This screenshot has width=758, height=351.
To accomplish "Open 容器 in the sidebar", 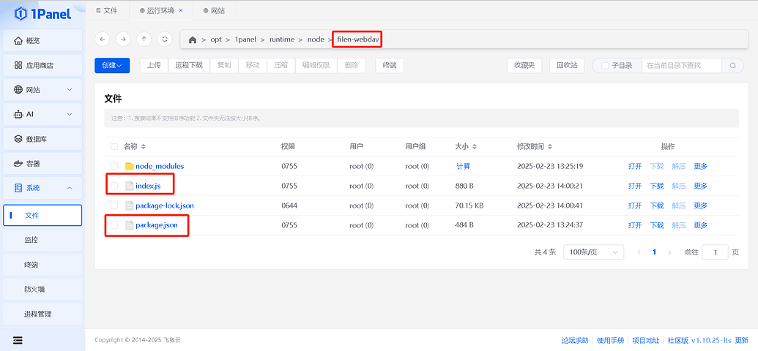I will (x=42, y=164).
